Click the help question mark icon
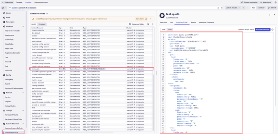 pos(275,3)
